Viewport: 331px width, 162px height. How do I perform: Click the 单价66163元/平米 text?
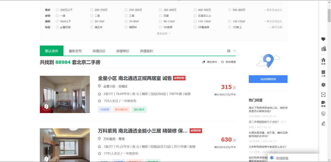click(x=225, y=147)
